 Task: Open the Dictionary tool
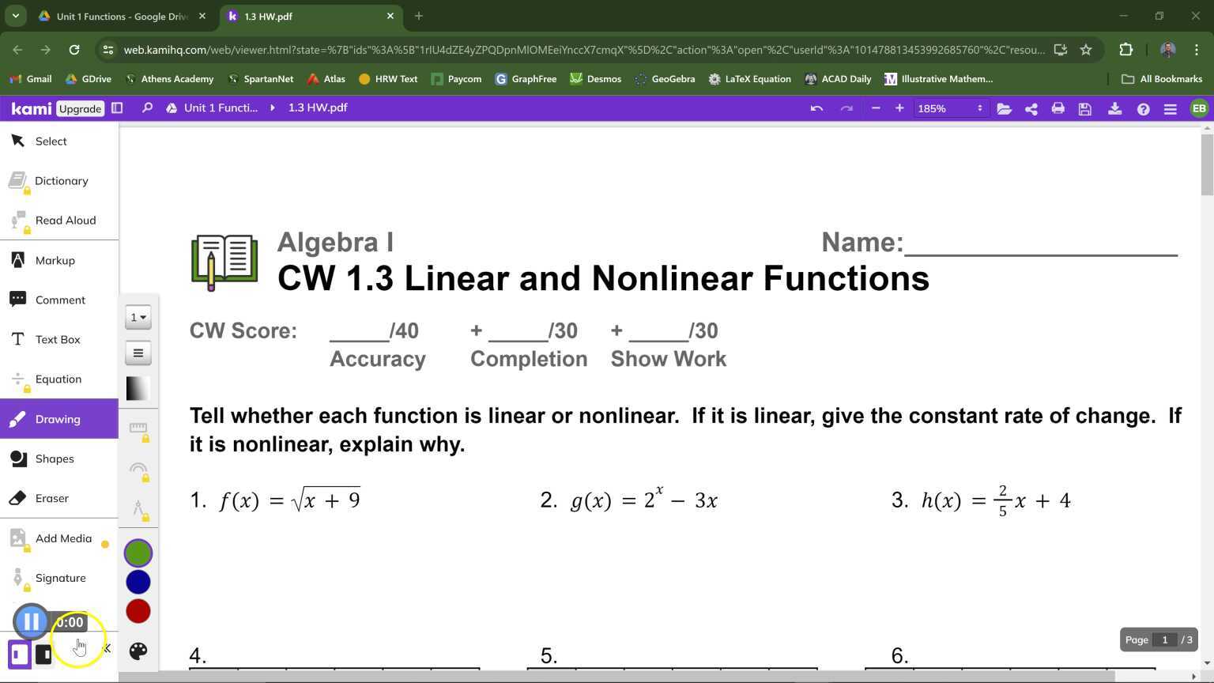[x=62, y=180]
